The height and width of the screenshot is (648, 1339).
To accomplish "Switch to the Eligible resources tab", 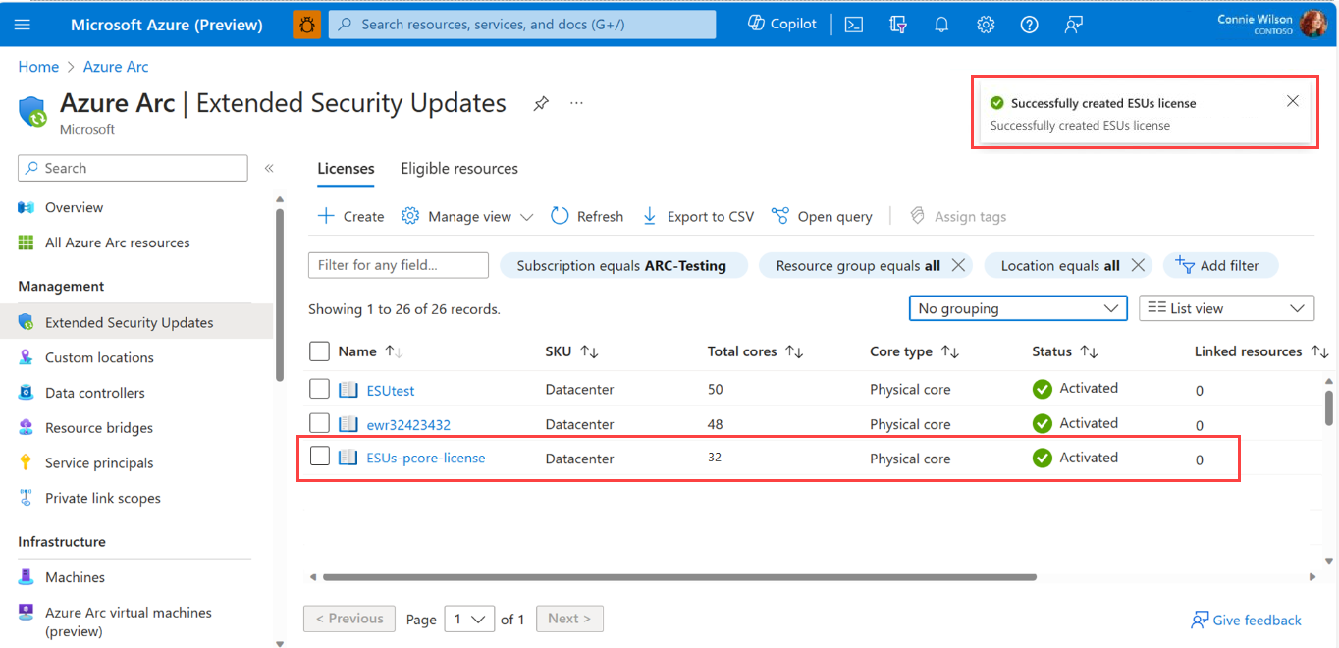I will (x=459, y=168).
